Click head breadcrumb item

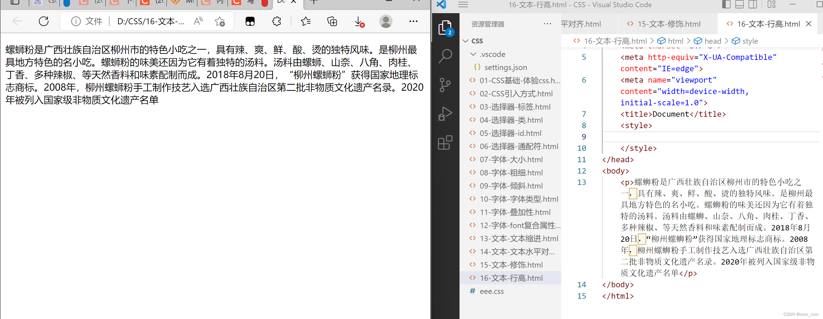(x=708, y=41)
